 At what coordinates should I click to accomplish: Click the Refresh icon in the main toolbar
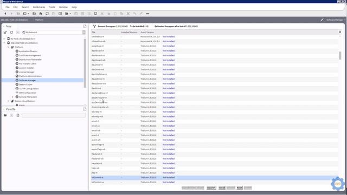47,14
